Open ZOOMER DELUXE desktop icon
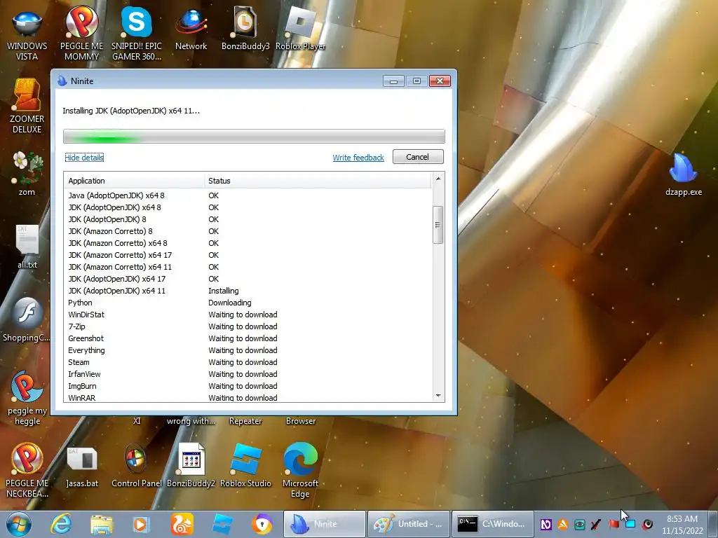Viewport: 718px width, 538px height. (27, 106)
